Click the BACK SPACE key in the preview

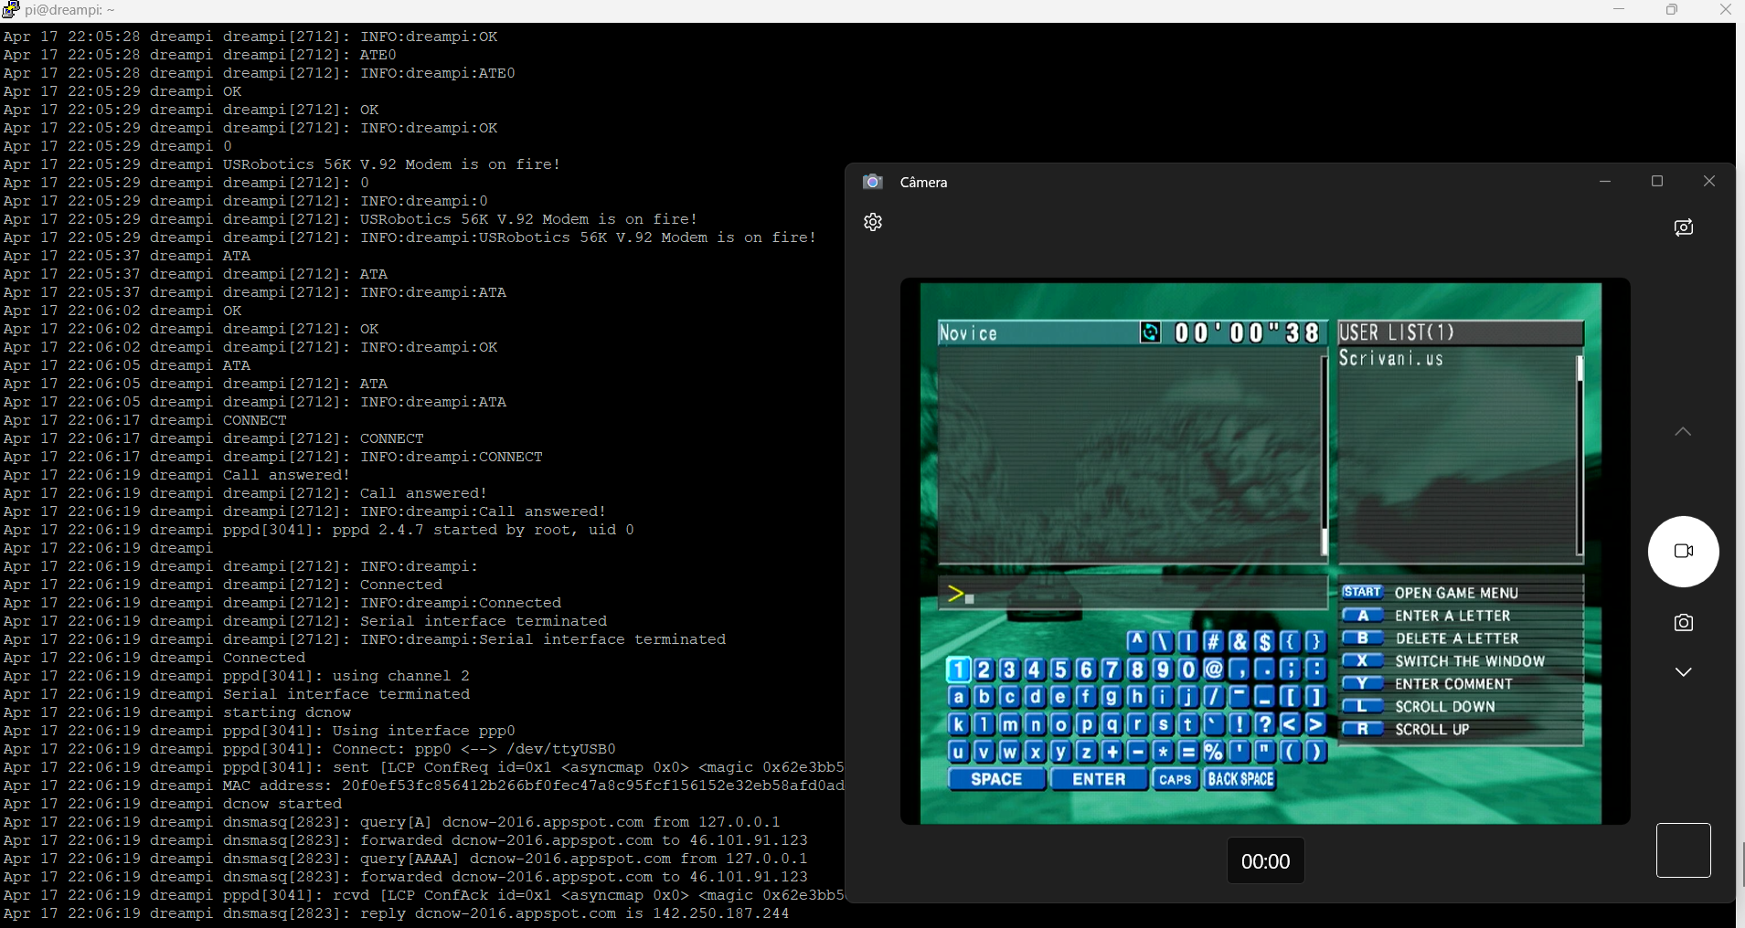[1240, 779]
